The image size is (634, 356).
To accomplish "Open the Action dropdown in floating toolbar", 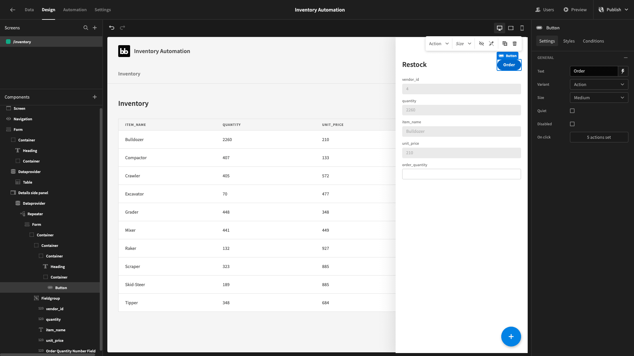I will (x=439, y=44).
